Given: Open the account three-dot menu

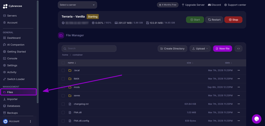Looking at the screenshot, I should pos(31,121).
